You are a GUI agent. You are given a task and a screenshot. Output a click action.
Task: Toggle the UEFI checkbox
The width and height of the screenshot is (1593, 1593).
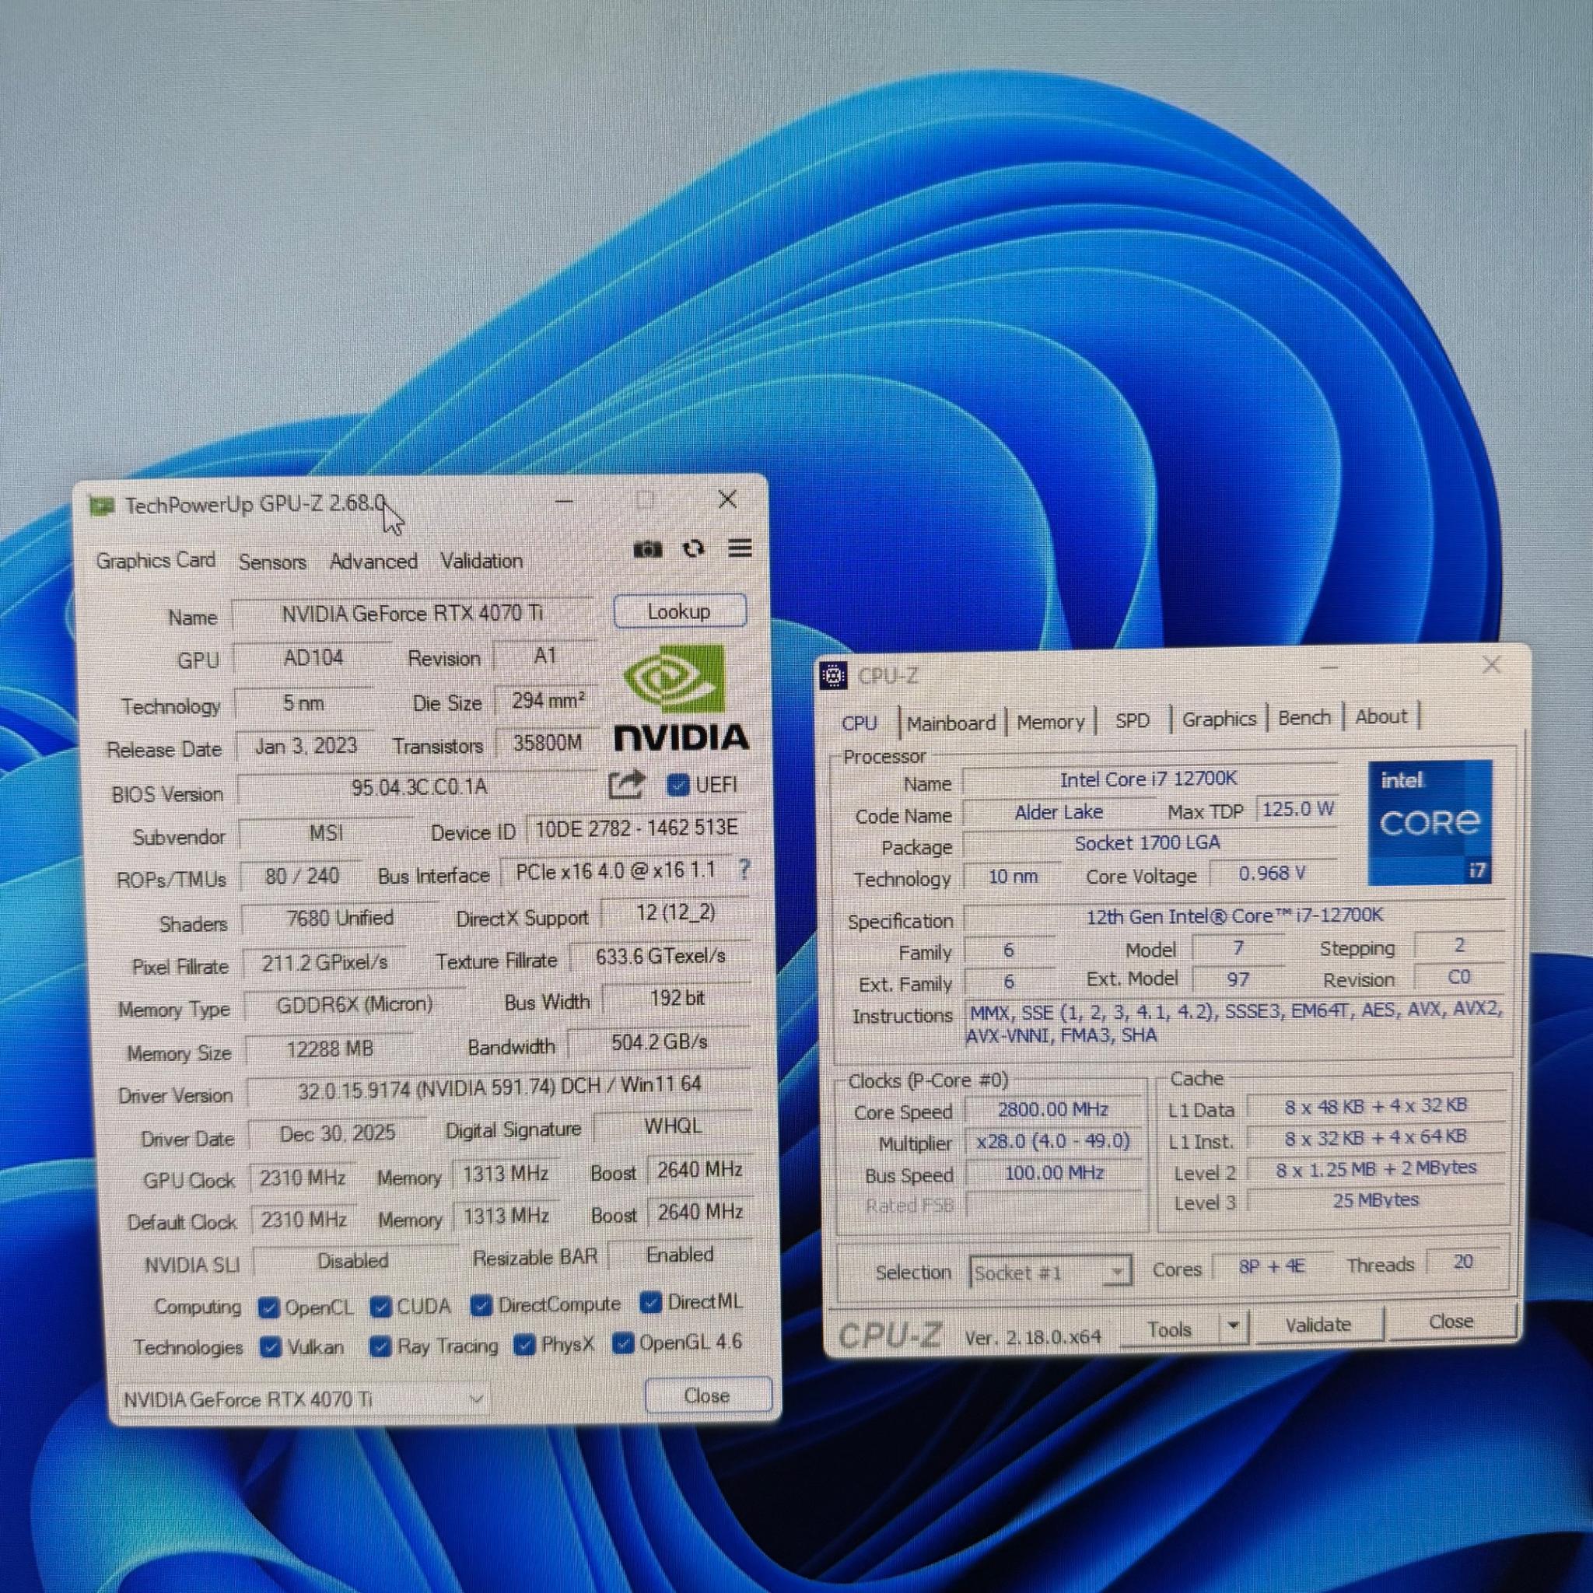[x=677, y=785]
